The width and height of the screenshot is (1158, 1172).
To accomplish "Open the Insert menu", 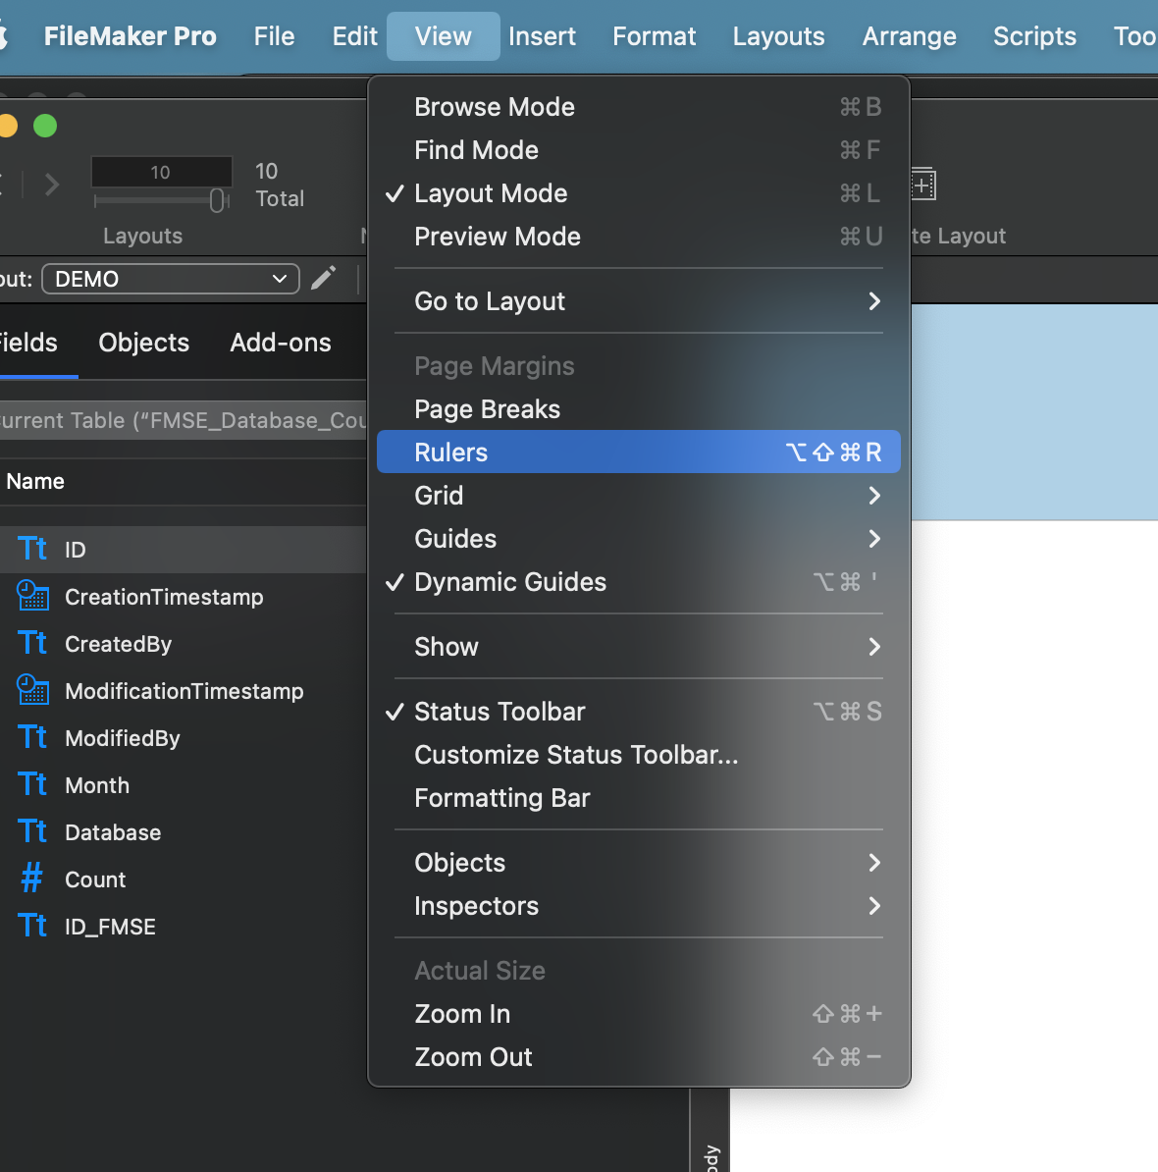I will pos(543,36).
